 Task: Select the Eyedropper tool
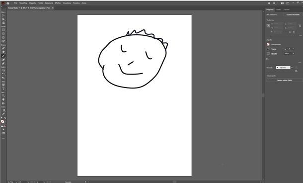point(3,114)
